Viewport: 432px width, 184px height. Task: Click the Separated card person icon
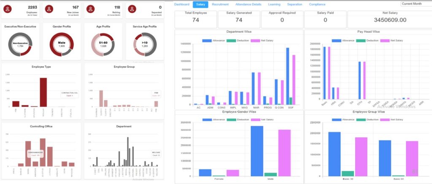[x=132, y=9]
